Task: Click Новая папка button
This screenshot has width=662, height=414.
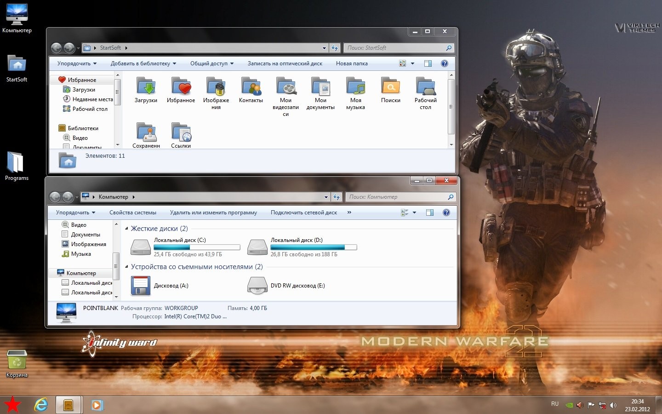Action: coord(352,63)
